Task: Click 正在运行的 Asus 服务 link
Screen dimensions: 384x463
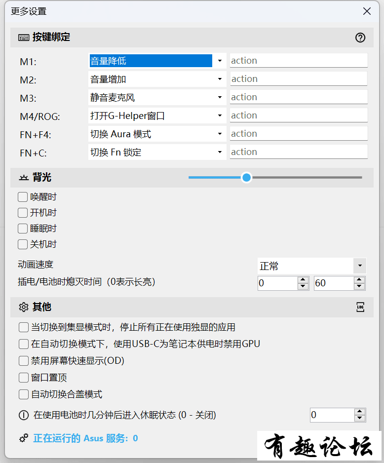Action: pyautogui.click(x=85, y=438)
